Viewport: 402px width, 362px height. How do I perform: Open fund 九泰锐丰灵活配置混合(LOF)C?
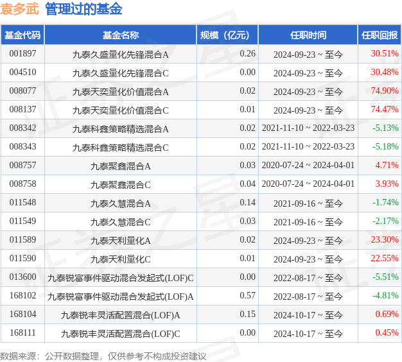120,334
